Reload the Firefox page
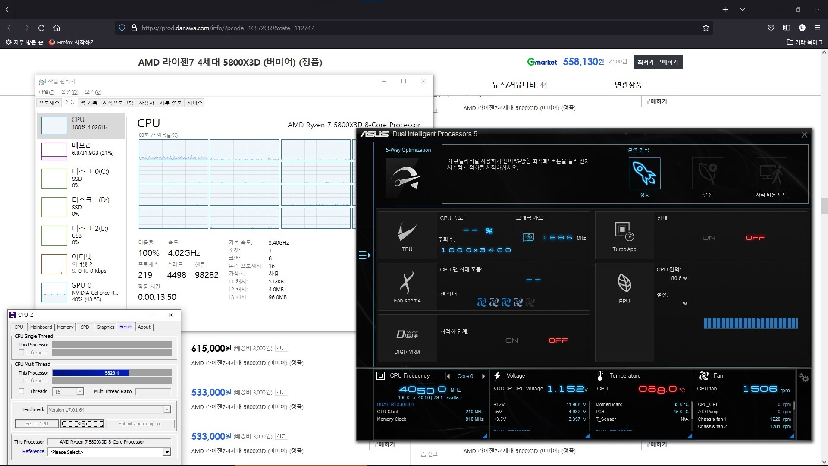Viewport: 828px width, 466px height. point(41,28)
